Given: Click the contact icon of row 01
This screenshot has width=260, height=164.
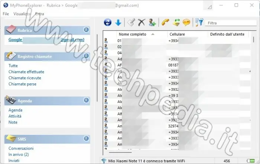Looking at the screenshot, I should (x=106, y=41).
